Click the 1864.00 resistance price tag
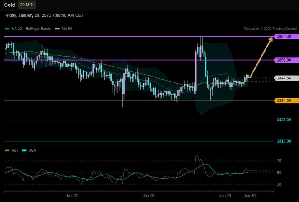Image resolution: width=299 pixels, height=202 pixels. point(286,37)
